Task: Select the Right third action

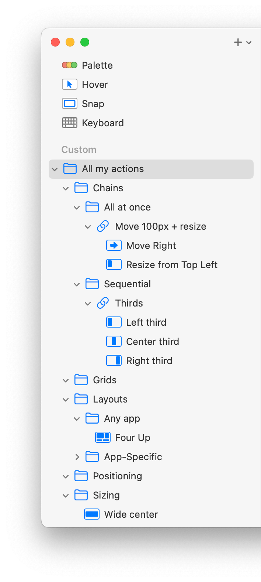Action: coord(149,361)
